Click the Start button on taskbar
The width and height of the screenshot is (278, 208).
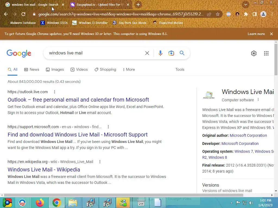[x=7, y=203]
